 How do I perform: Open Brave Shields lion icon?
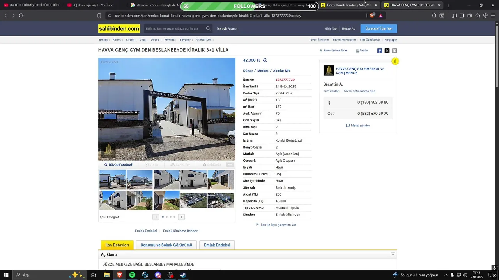click(372, 16)
